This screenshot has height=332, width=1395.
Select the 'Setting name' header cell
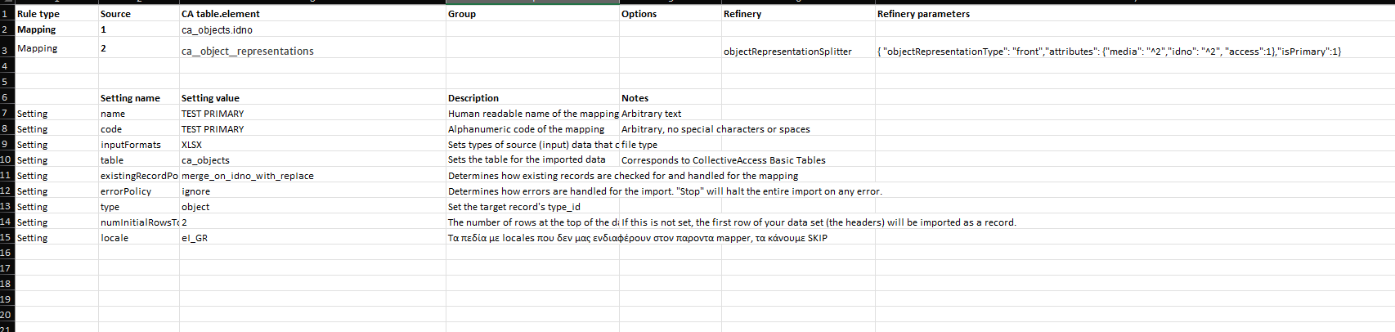click(x=130, y=98)
